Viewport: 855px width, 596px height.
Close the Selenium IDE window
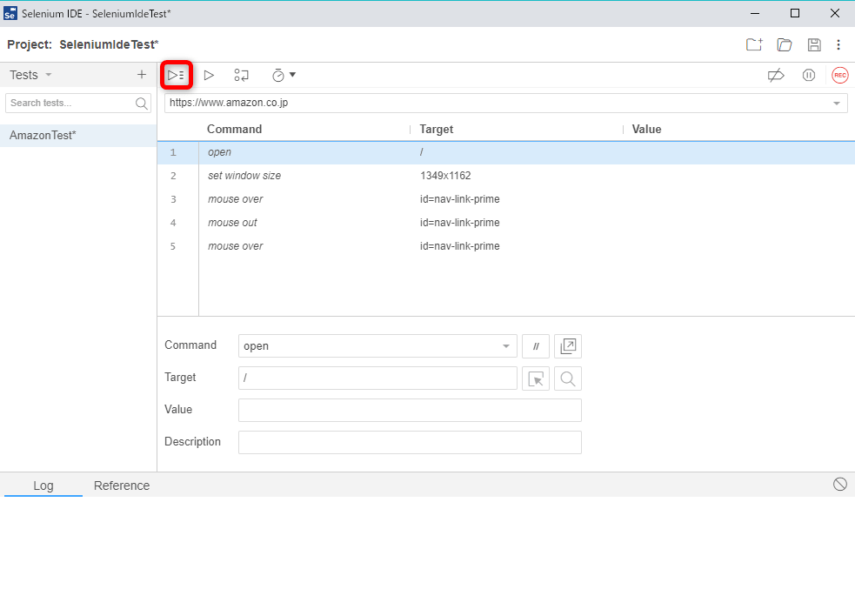(835, 14)
